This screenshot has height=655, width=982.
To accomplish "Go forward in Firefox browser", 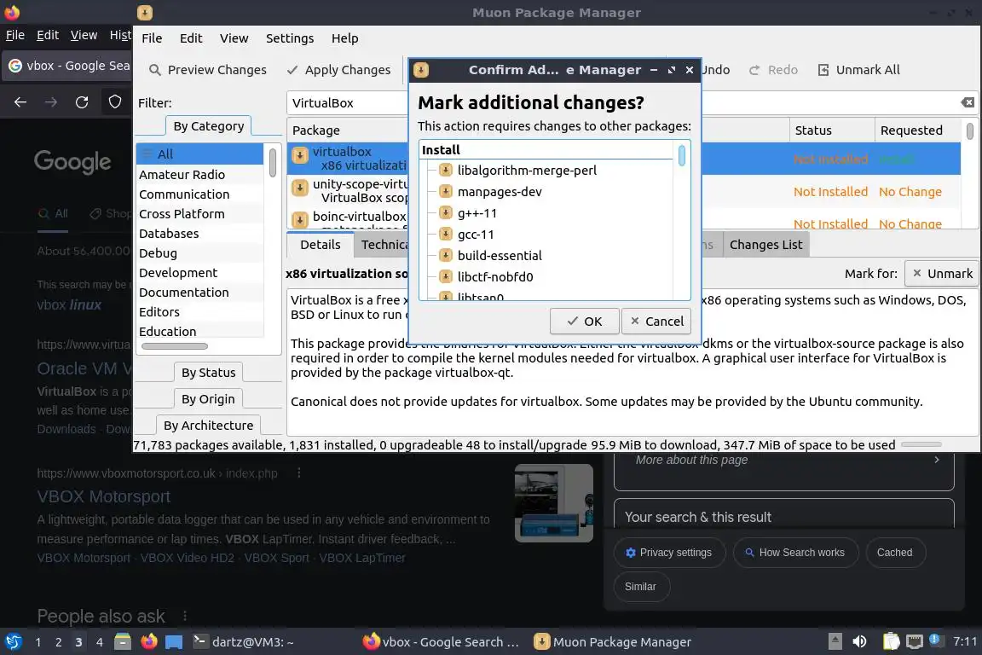I will (51, 102).
